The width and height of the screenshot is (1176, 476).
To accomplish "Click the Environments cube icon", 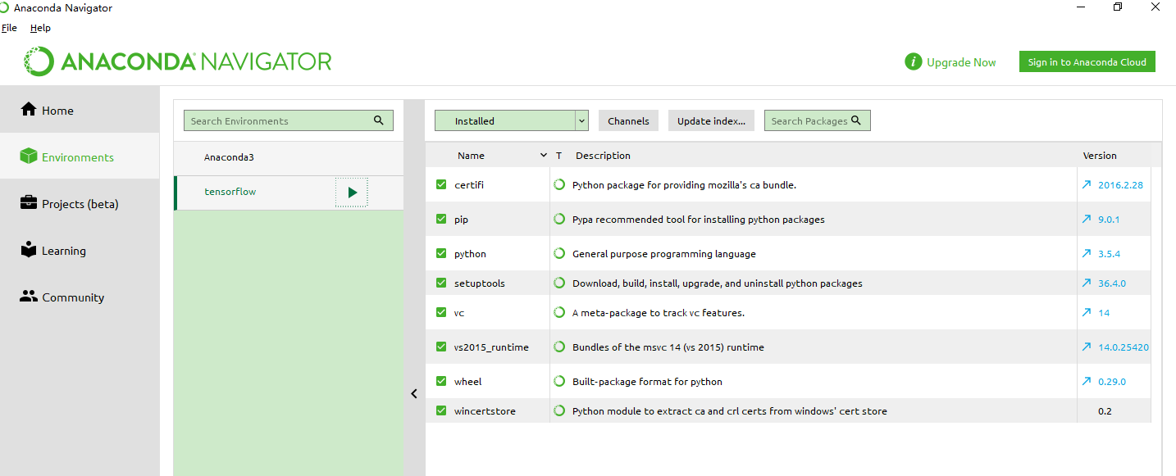I will [29, 156].
